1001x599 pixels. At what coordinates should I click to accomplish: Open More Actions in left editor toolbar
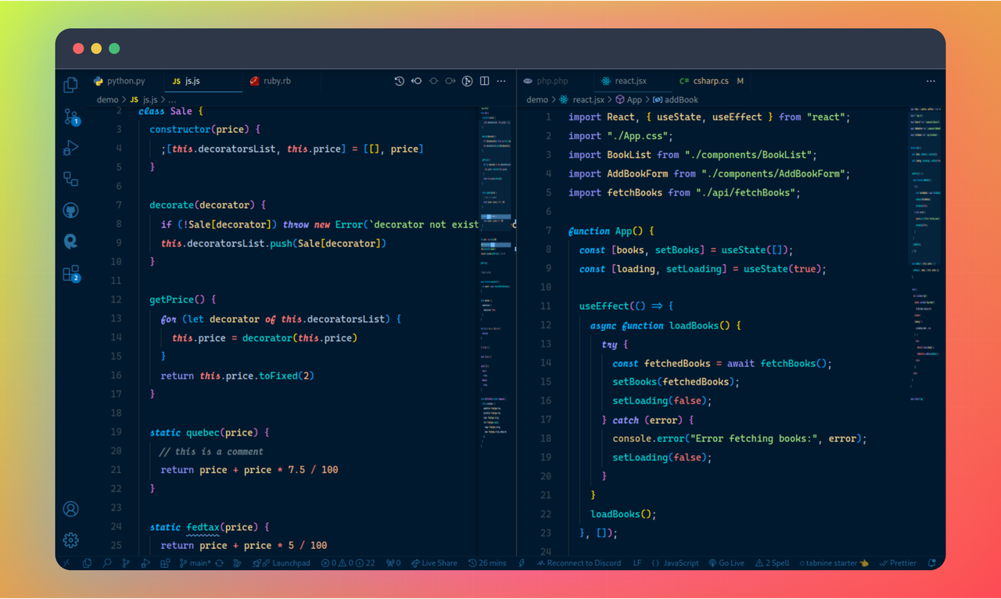click(501, 81)
